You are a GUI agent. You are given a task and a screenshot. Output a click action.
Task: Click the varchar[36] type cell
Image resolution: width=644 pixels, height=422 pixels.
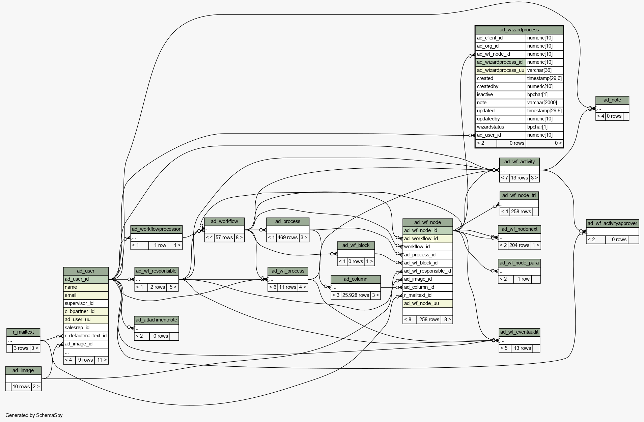point(544,71)
